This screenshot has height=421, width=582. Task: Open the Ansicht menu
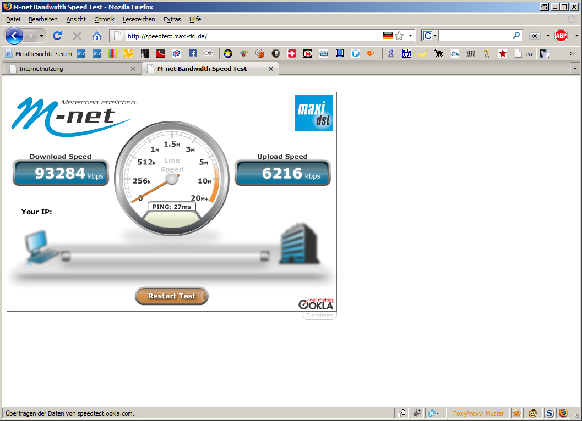76,19
